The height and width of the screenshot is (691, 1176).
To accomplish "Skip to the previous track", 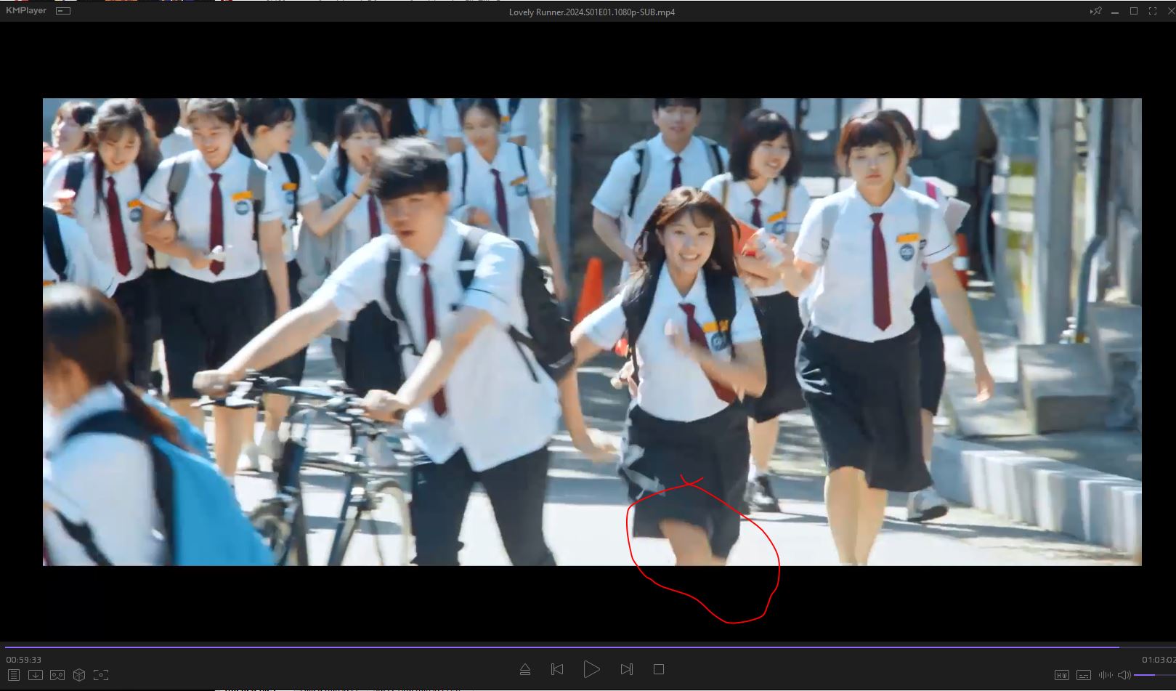I will pyautogui.click(x=557, y=669).
